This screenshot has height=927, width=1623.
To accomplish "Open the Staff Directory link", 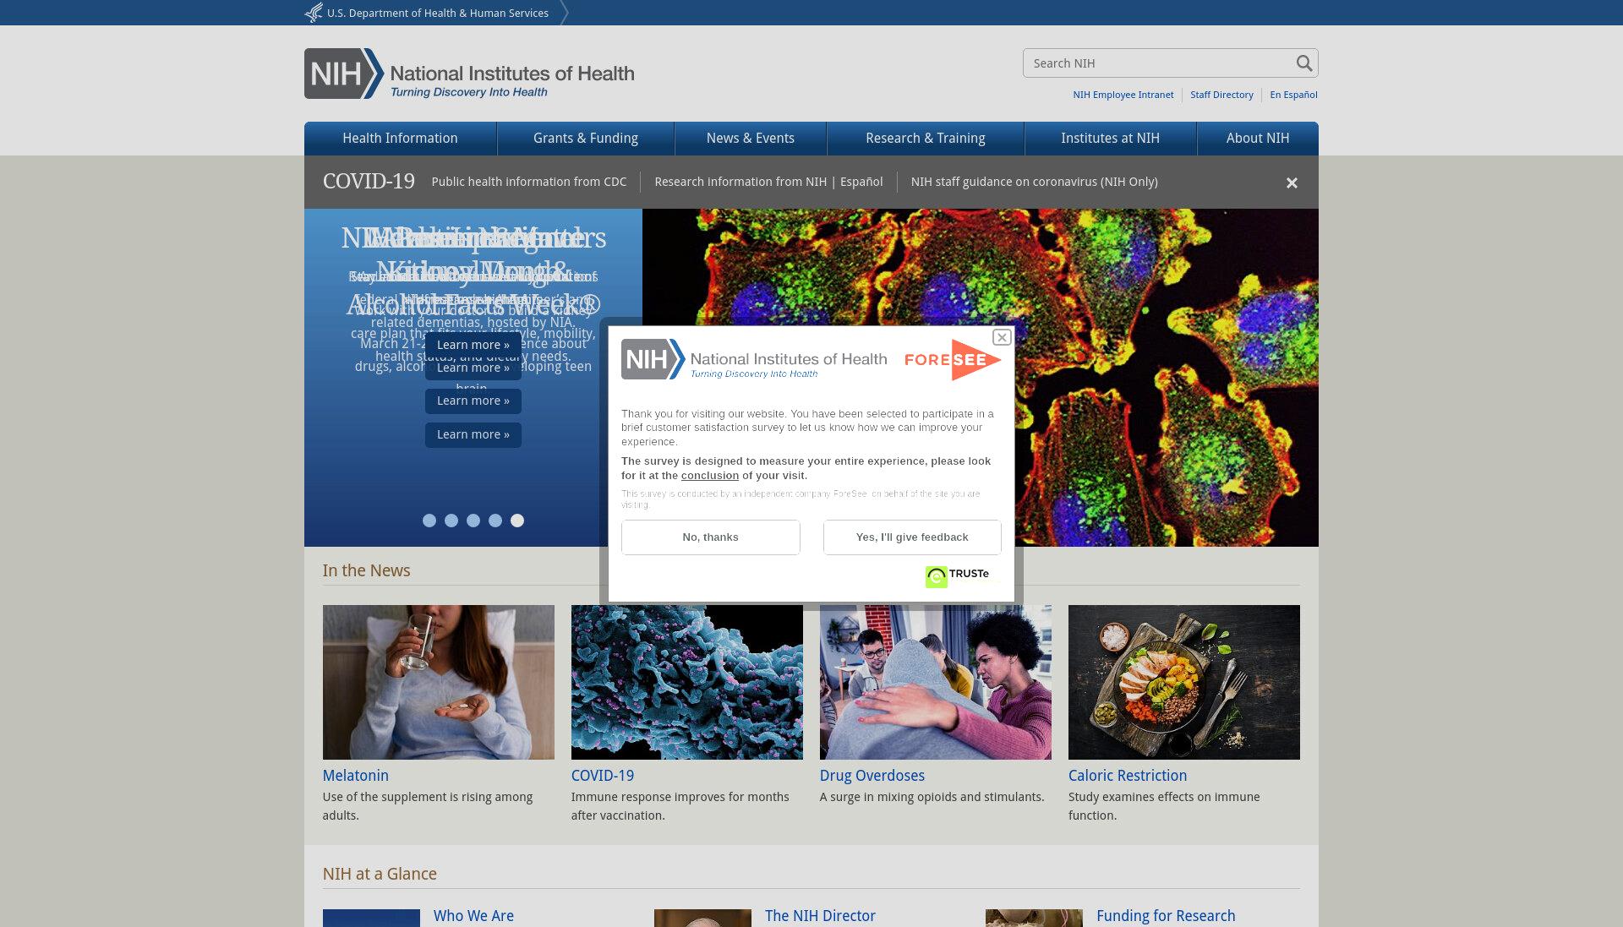I will click(1221, 95).
